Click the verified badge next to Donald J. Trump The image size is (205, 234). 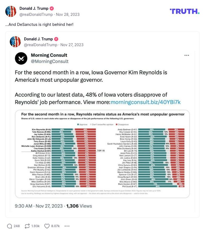(51, 8)
